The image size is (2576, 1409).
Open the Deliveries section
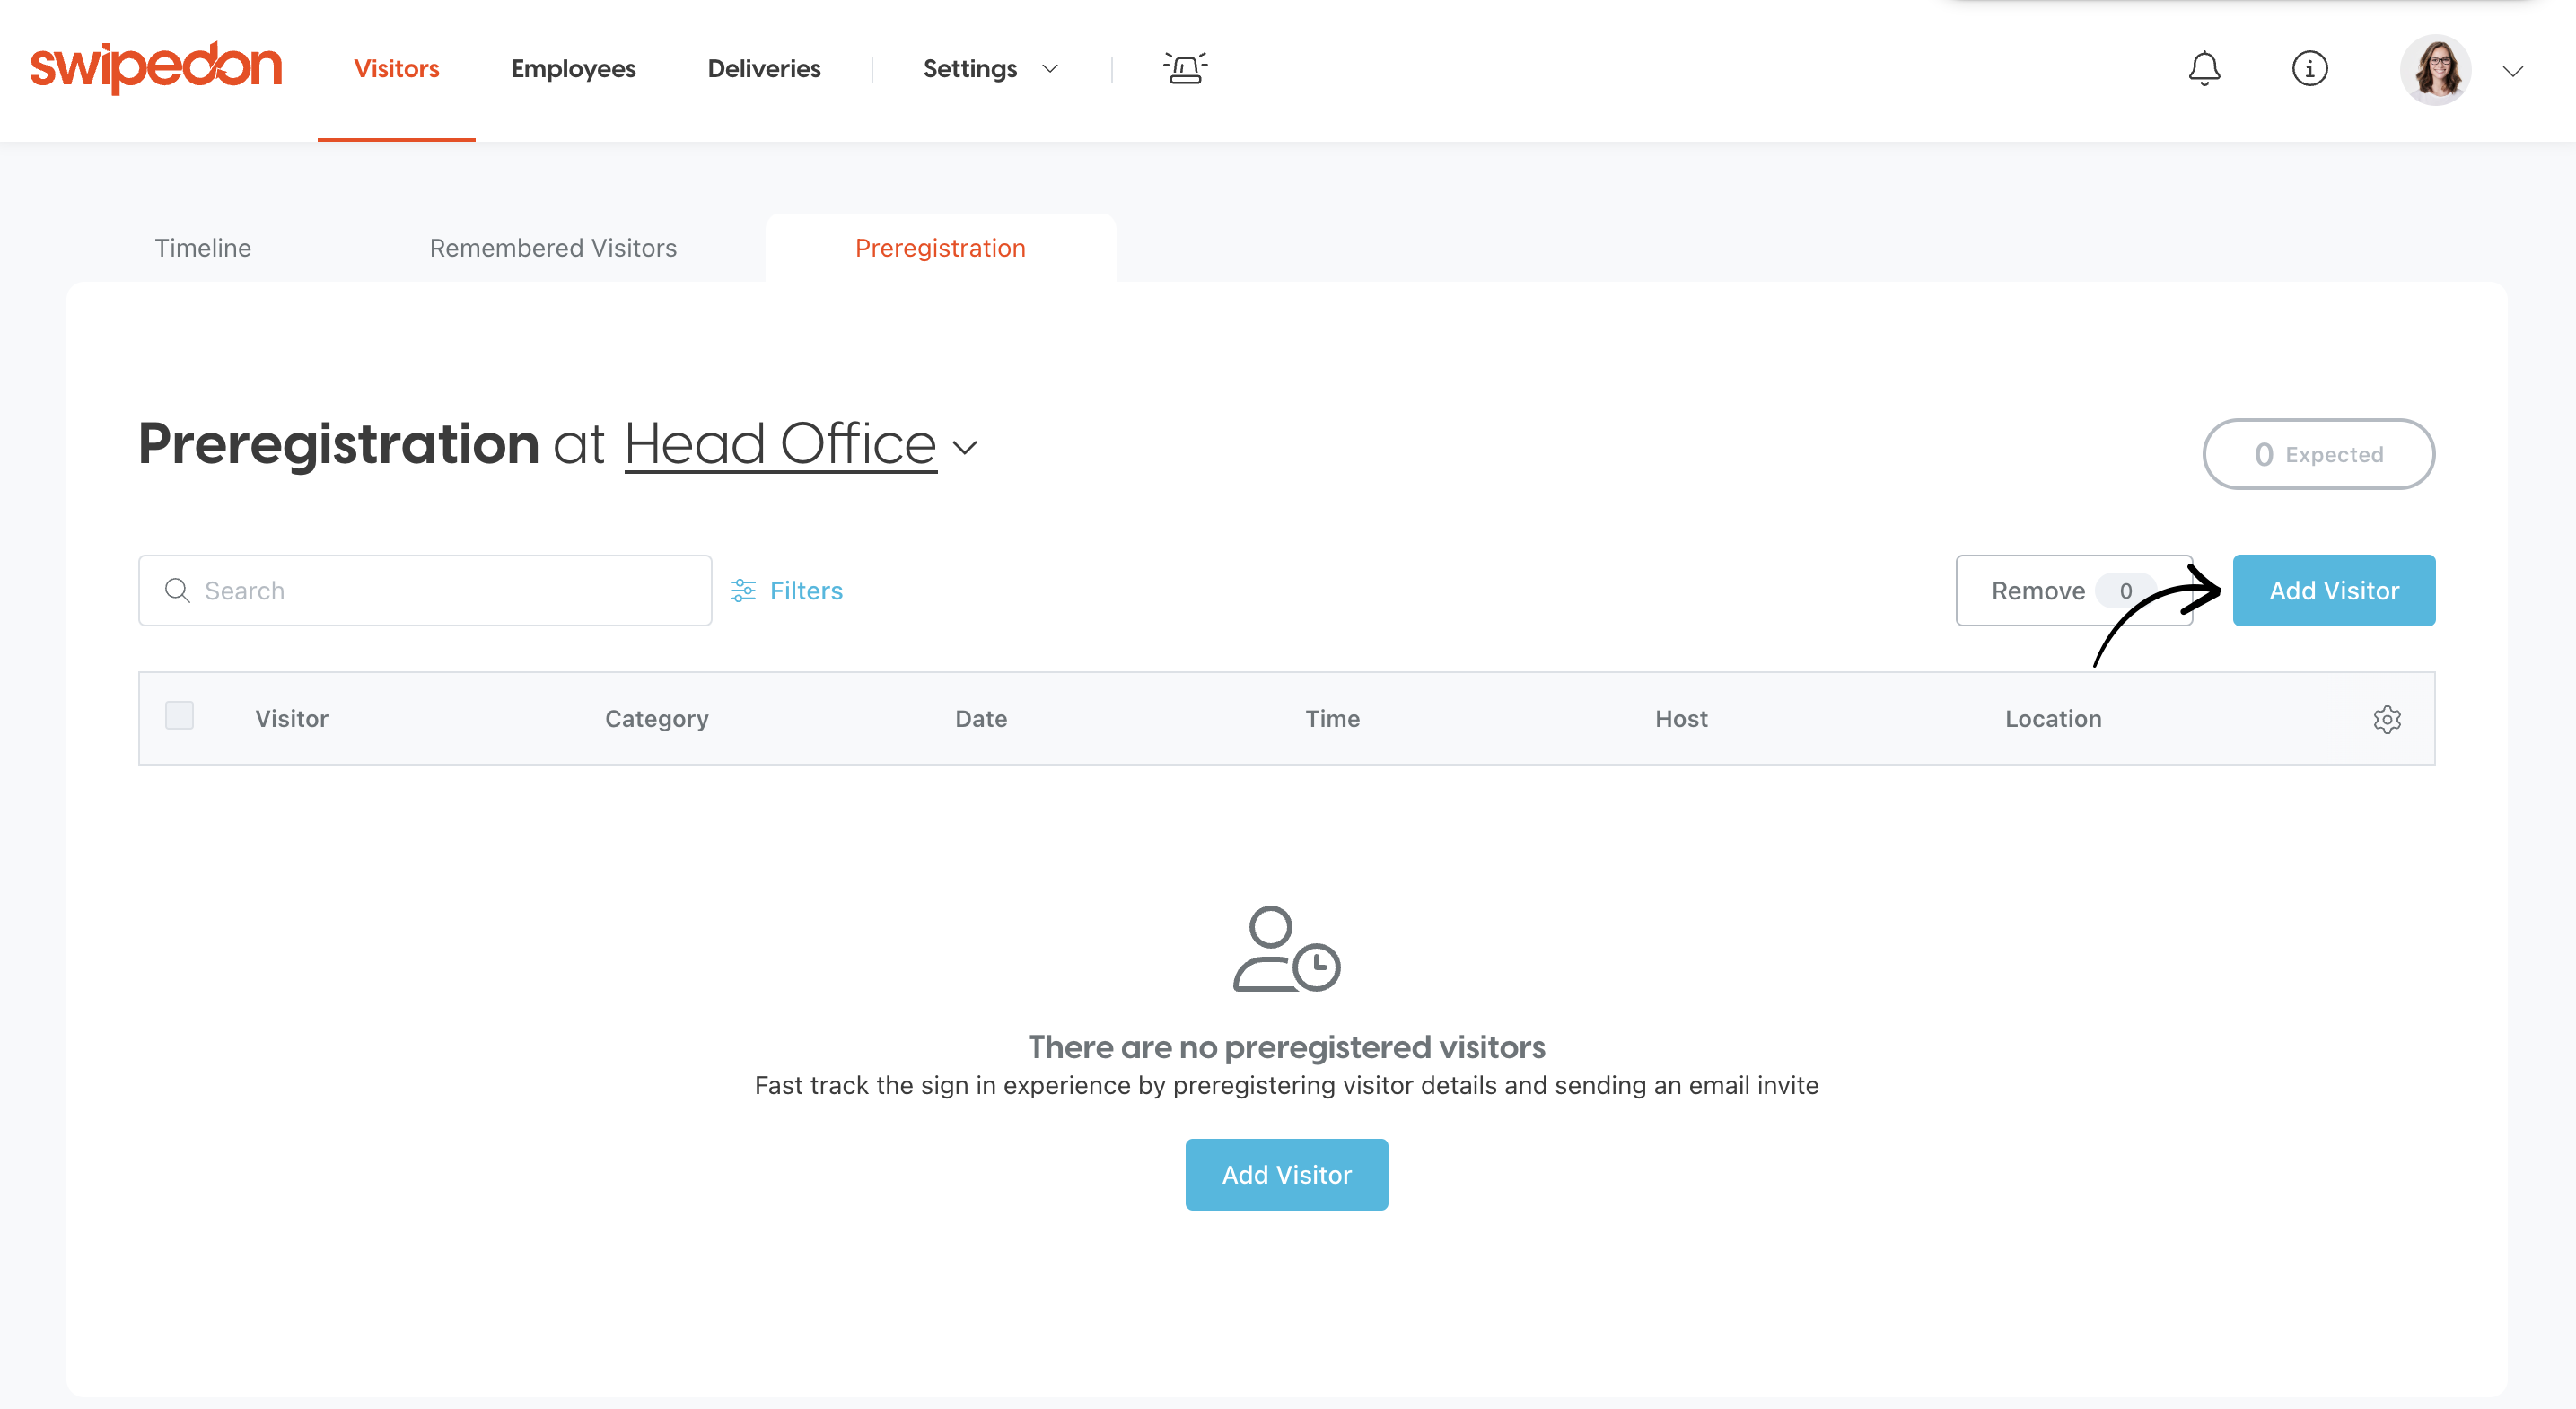click(764, 68)
